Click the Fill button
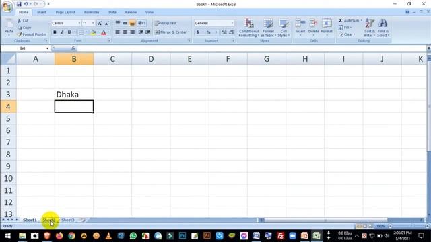Viewport: 431px width, 242px height. (345, 28)
